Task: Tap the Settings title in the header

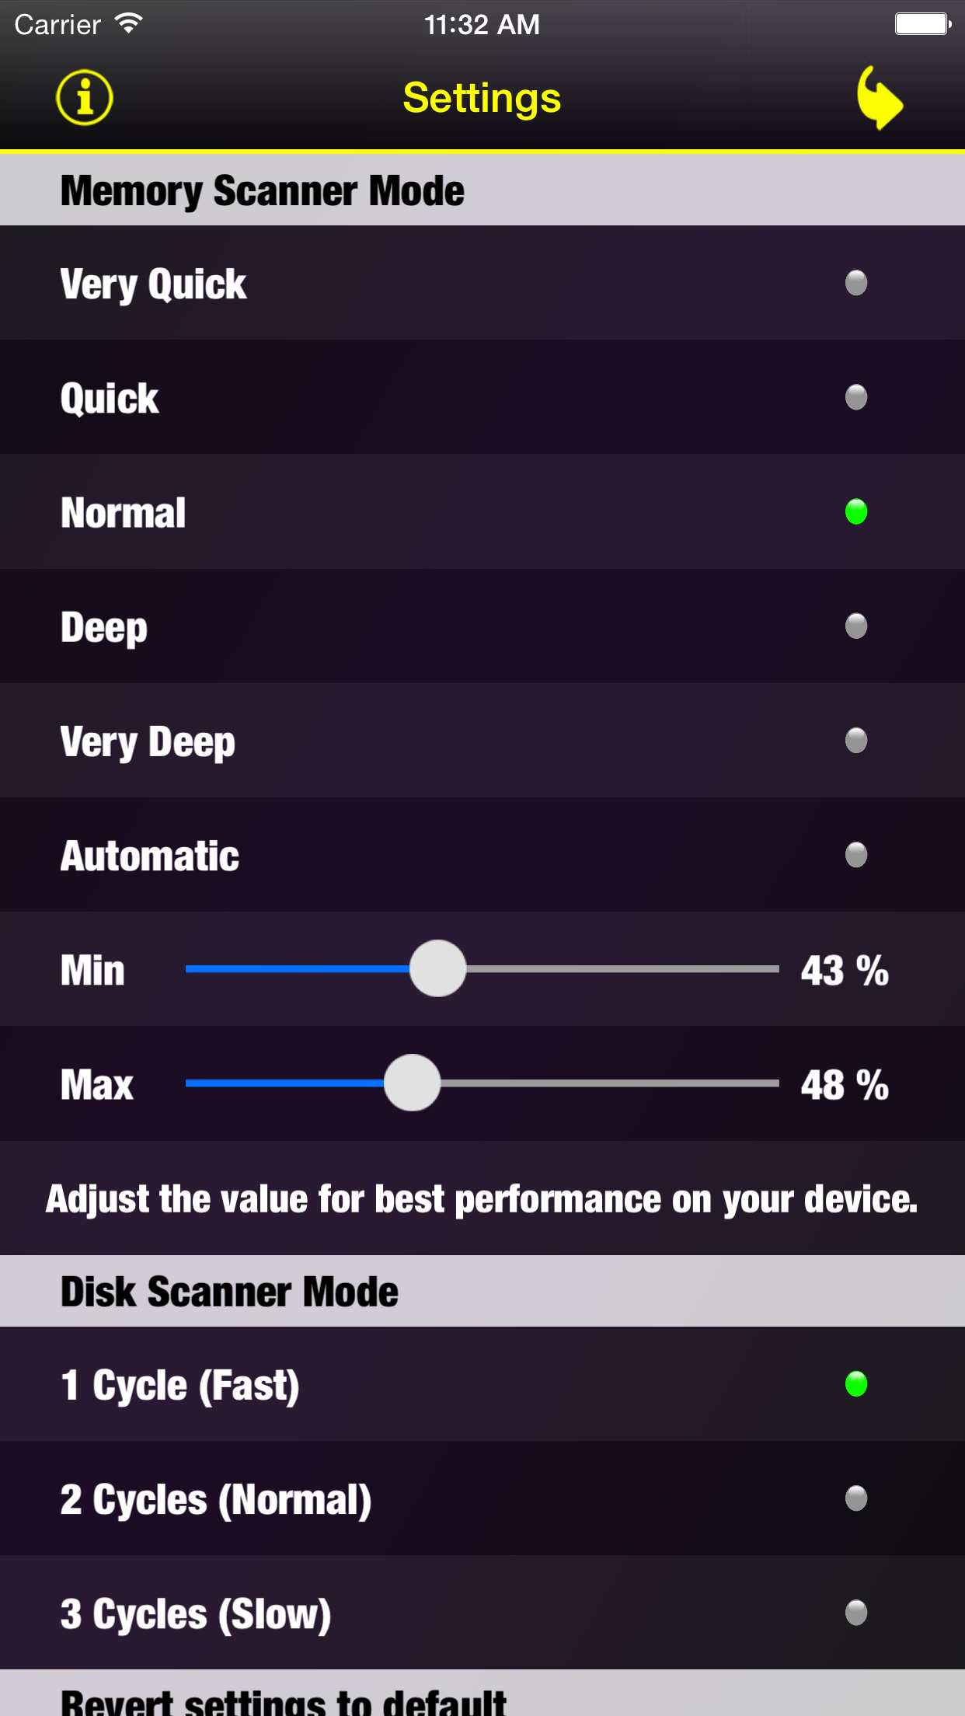Action: click(482, 98)
